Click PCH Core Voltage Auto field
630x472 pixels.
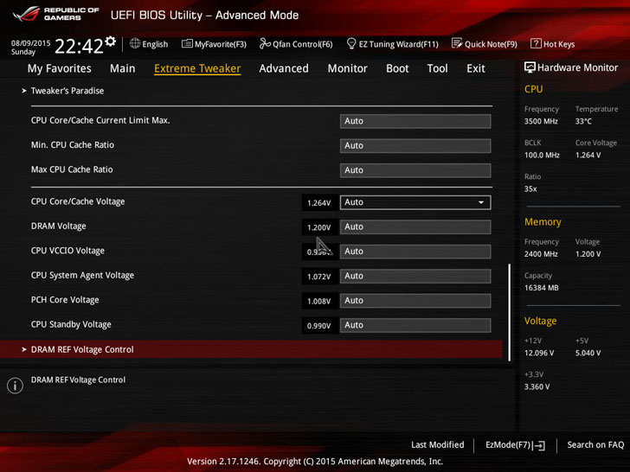pos(415,301)
